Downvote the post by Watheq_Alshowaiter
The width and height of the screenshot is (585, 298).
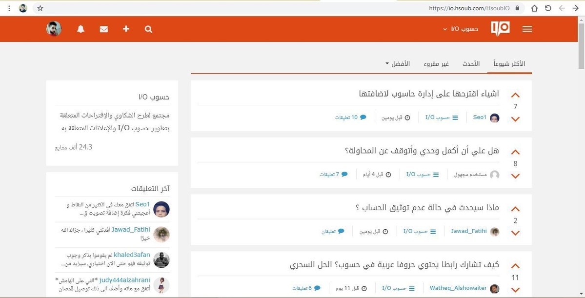(515, 290)
